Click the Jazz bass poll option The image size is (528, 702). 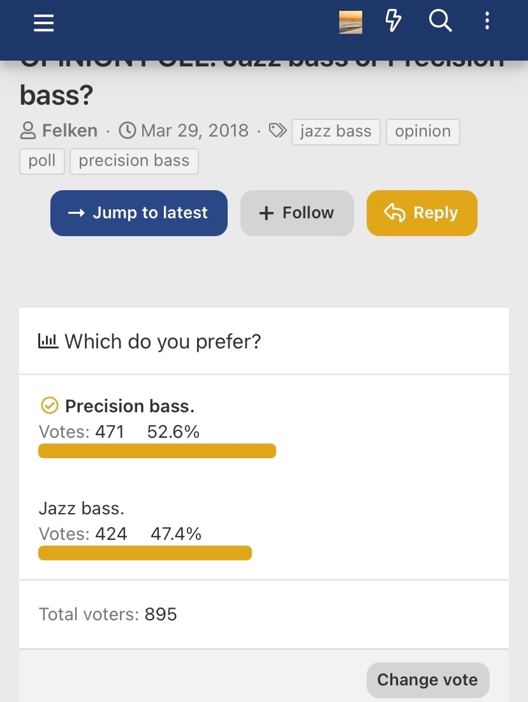(x=82, y=508)
